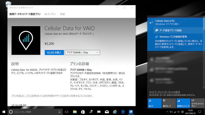Click the Recycle Bin desktop icon

click(8, 4)
